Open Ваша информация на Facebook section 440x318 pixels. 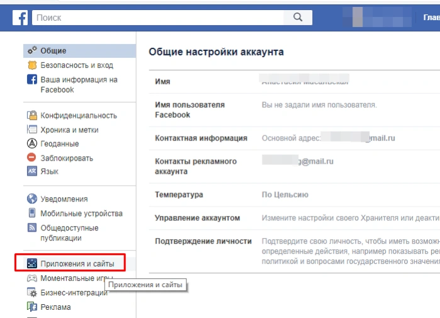coord(80,84)
